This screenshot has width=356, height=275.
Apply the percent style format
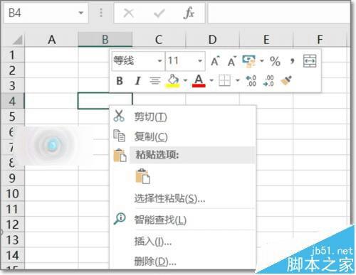coord(275,61)
